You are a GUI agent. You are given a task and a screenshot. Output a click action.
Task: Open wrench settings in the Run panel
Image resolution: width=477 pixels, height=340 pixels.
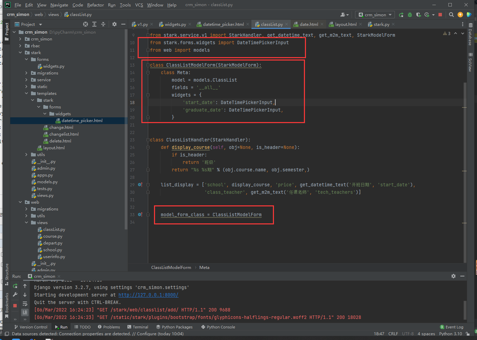[x=15, y=294]
